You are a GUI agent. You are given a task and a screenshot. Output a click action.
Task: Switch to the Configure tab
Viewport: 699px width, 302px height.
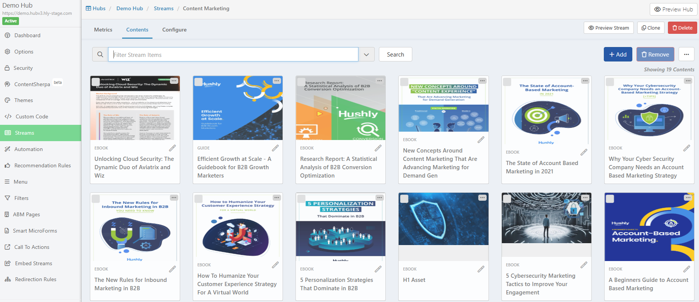pyautogui.click(x=174, y=30)
